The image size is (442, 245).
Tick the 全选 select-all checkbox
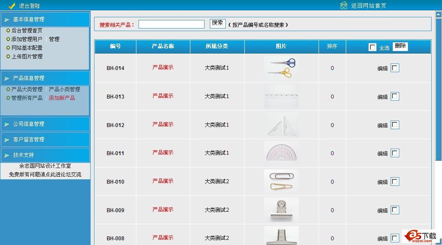(373, 47)
